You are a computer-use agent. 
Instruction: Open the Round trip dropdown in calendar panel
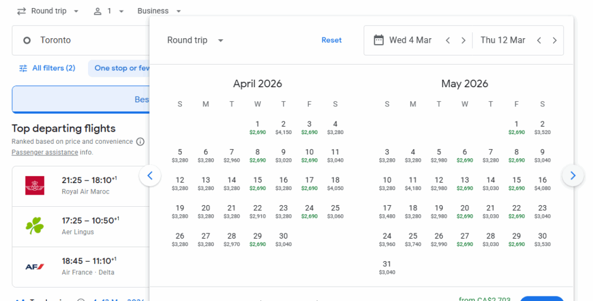click(195, 40)
